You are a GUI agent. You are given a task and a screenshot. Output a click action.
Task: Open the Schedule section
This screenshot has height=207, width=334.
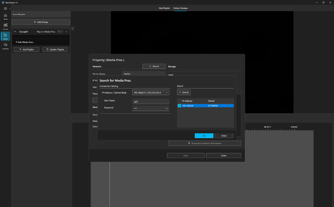pos(5,46)
